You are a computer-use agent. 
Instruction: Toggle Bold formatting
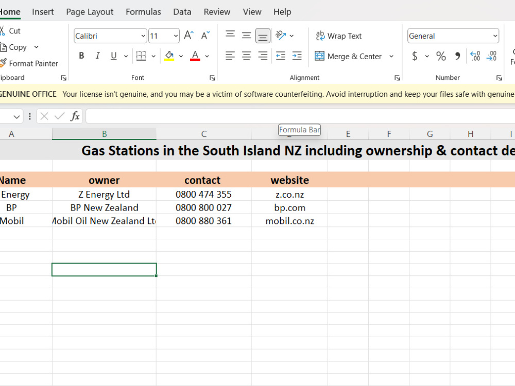81,56
